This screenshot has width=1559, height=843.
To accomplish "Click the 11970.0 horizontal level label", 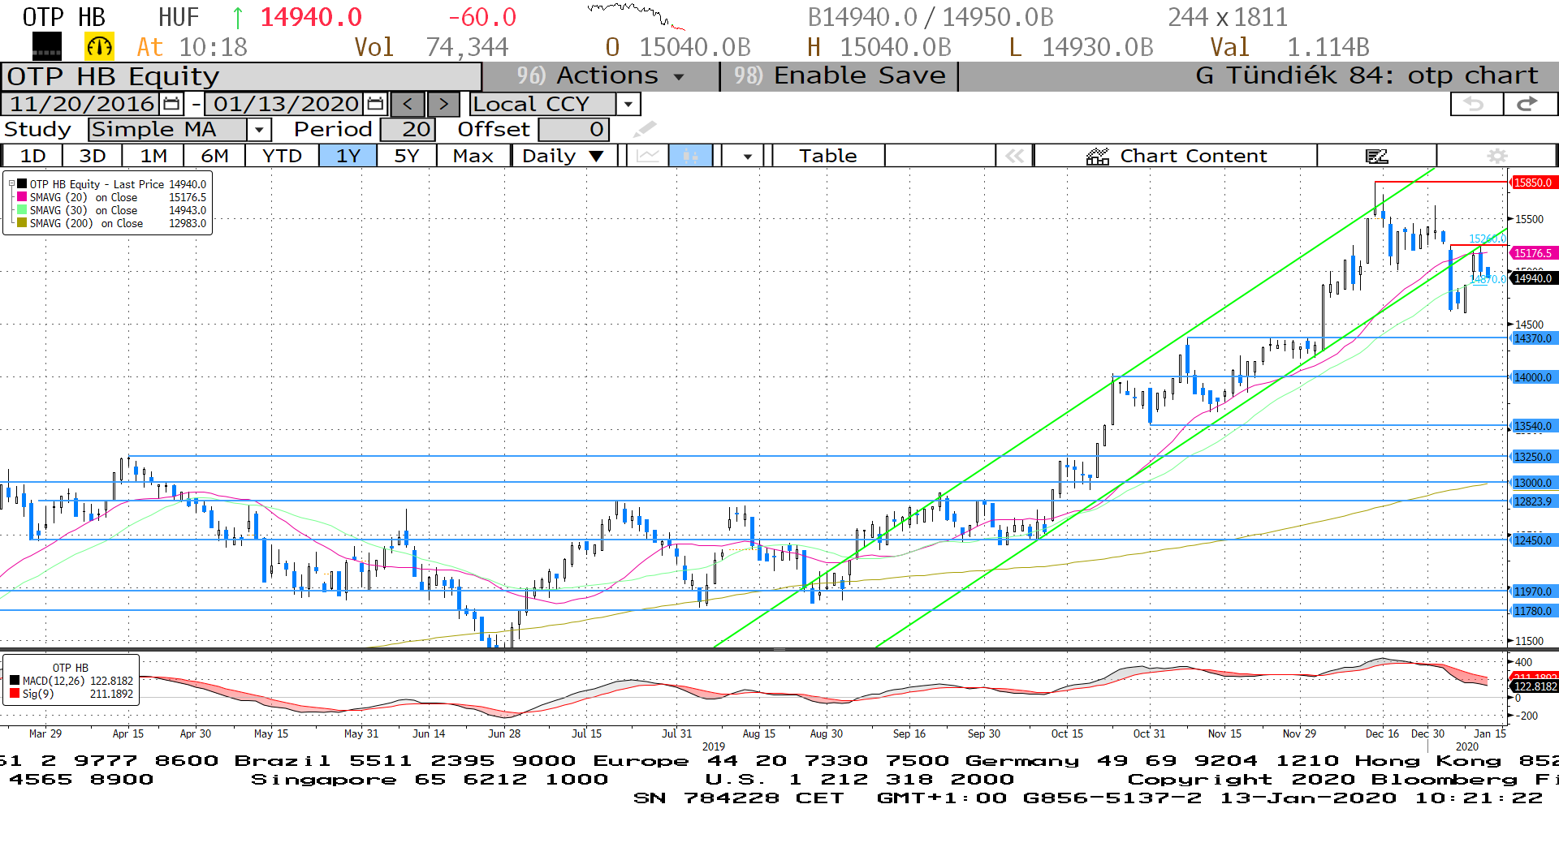I will coord(1533,591).
